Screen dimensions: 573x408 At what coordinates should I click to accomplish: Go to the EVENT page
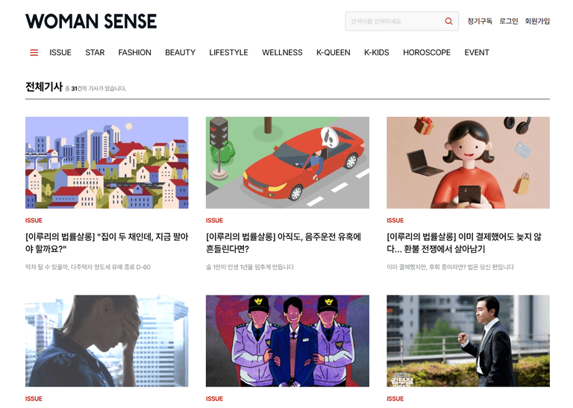(x=477, y=53)
